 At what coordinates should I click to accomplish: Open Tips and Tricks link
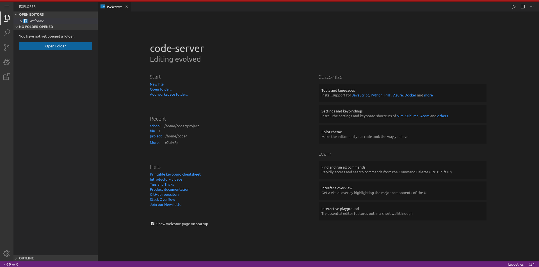[162, 184]
